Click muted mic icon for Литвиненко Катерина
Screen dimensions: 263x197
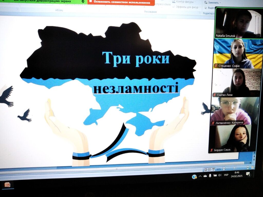213,123
